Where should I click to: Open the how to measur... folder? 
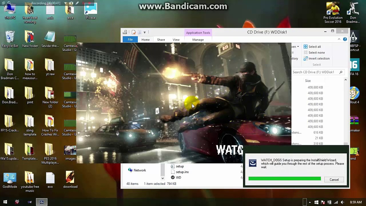coord(30,69)
